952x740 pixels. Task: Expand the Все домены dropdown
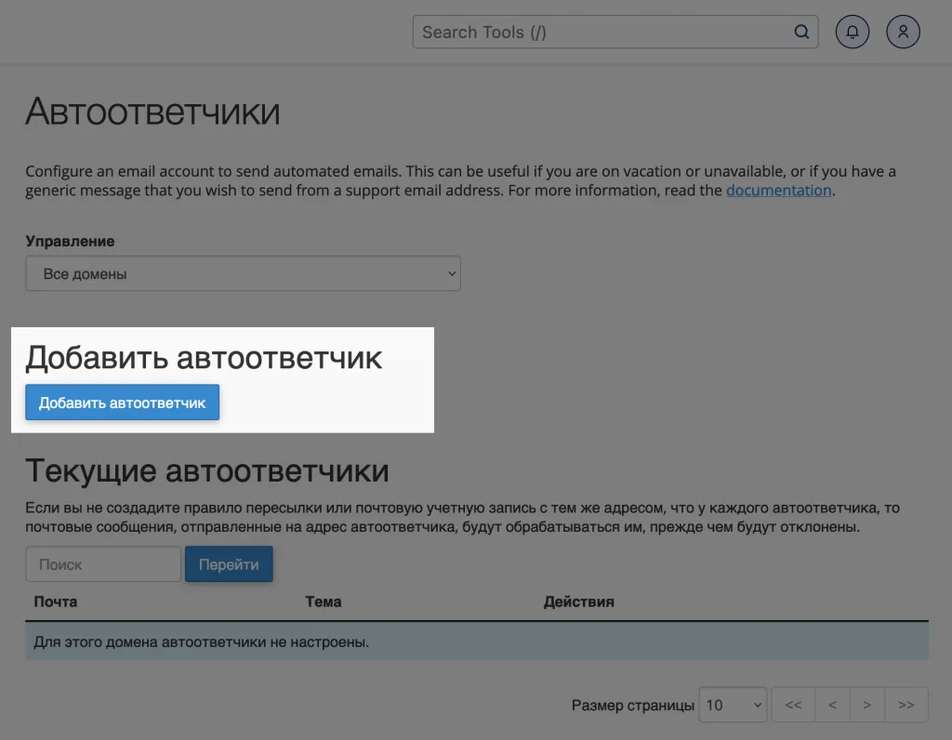pos(243,273)
